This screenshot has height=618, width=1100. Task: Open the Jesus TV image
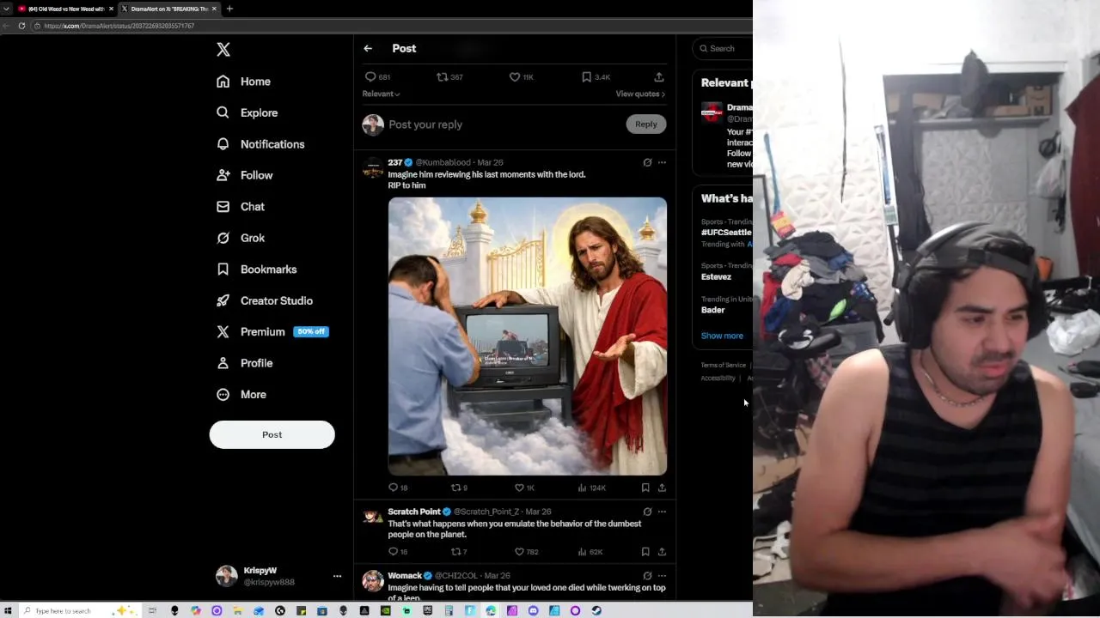click(528, 336)
